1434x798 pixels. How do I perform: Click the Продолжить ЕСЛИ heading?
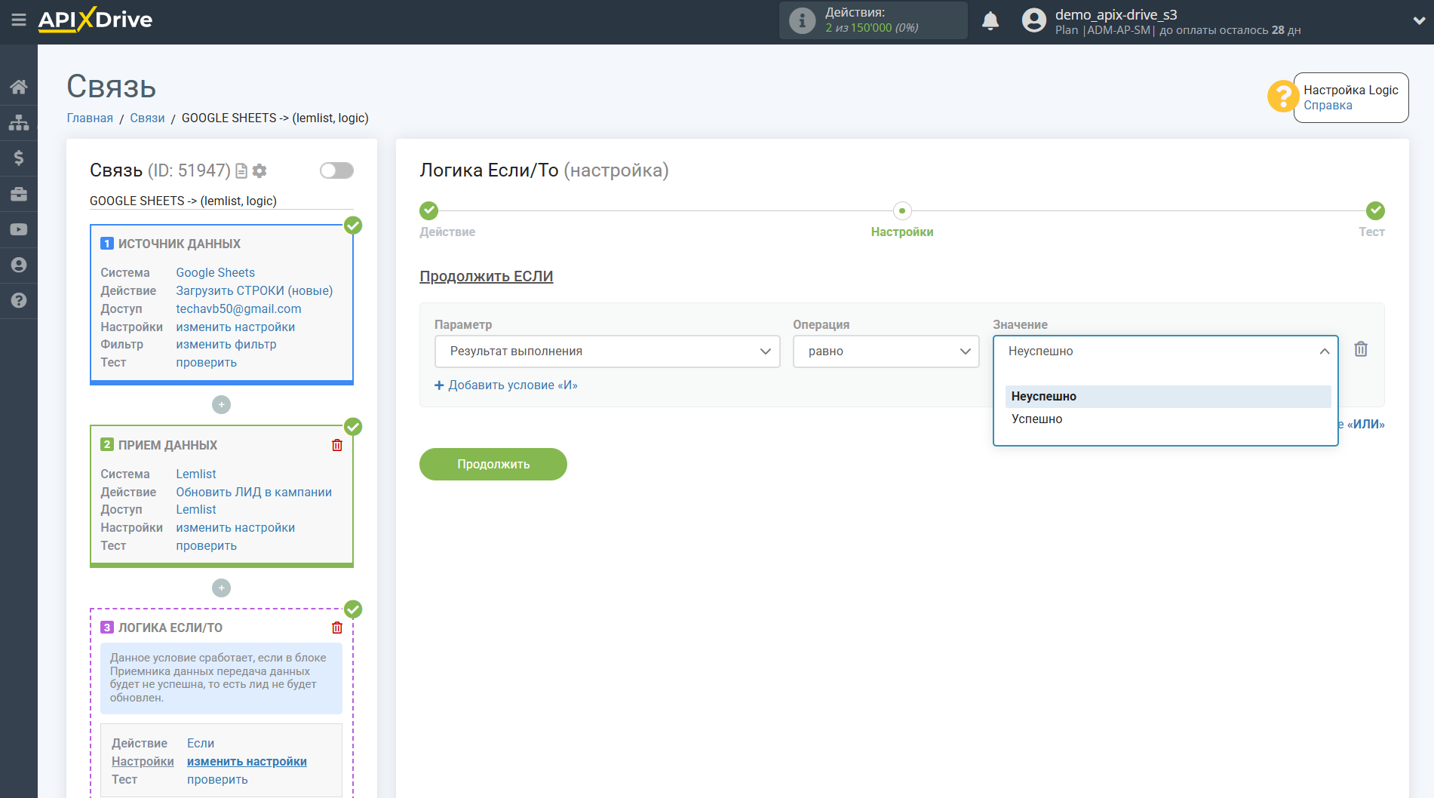(487, 277)
